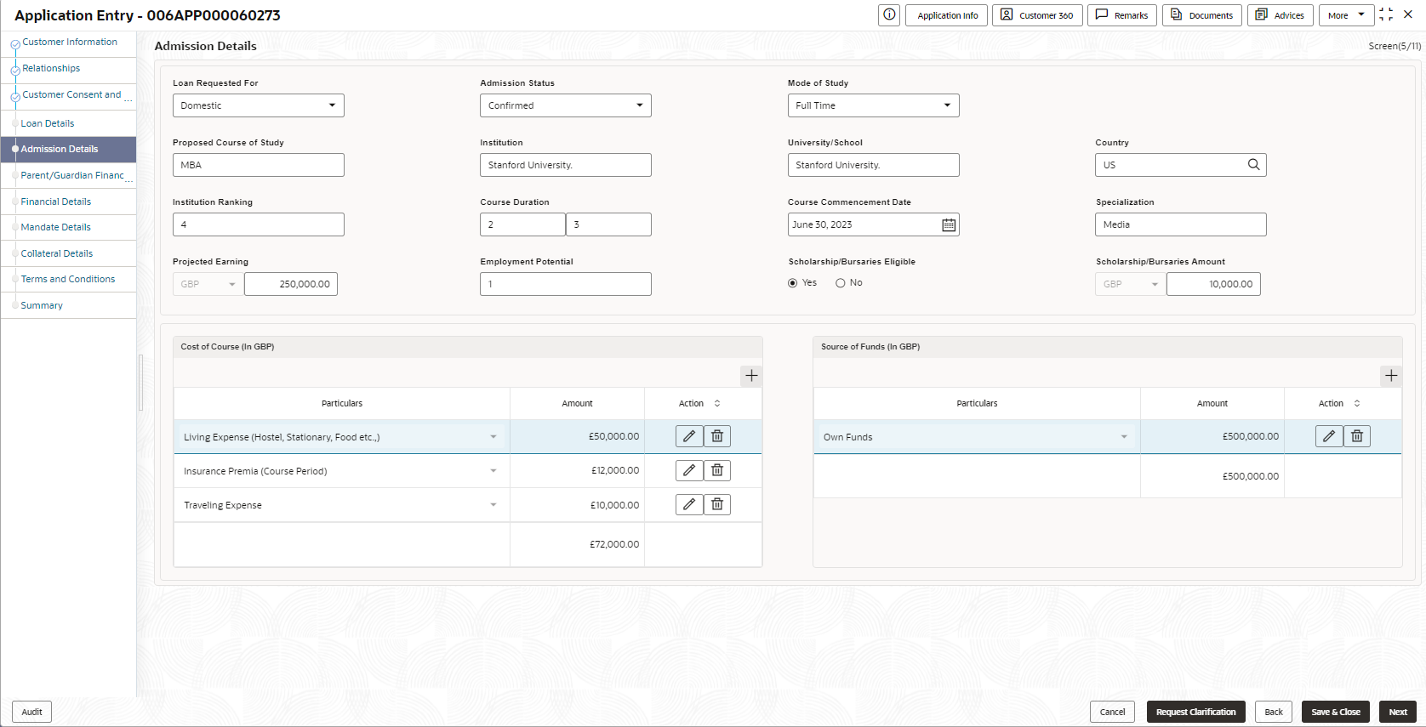Click the Audit button

[32, 712]
